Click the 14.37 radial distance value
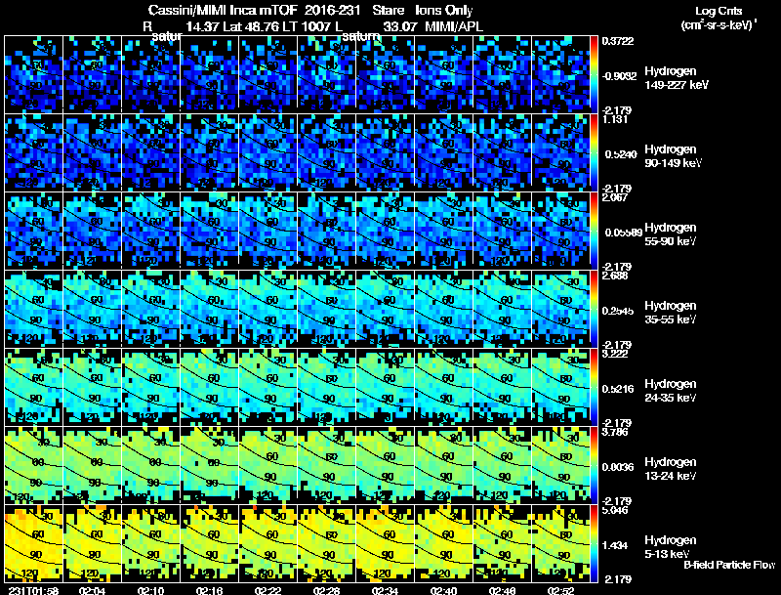This screenshot has height=595, width=781. pos(203,26)
